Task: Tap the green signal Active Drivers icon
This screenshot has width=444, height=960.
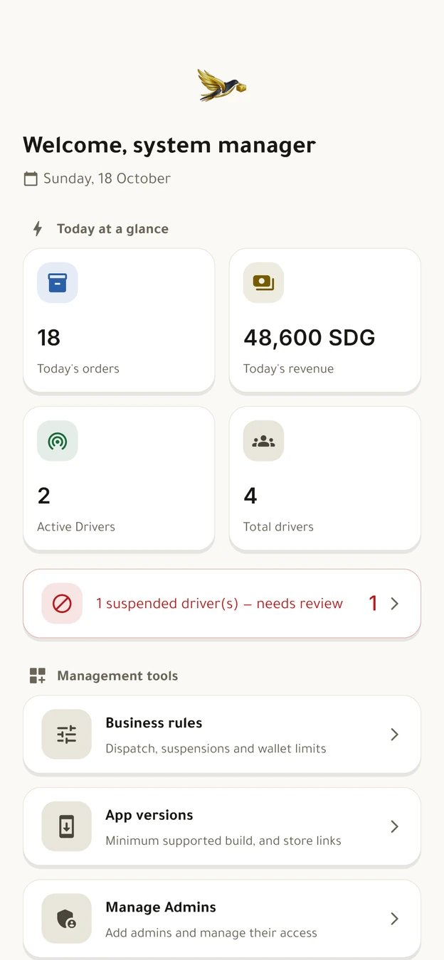Action: tap(58, 441)
